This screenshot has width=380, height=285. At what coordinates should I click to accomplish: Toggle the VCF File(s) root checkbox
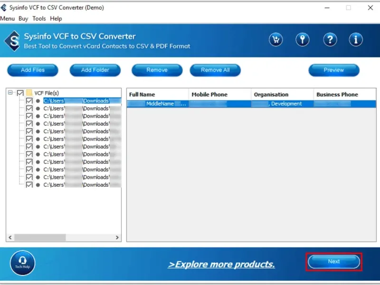click(x=20, y=93)
